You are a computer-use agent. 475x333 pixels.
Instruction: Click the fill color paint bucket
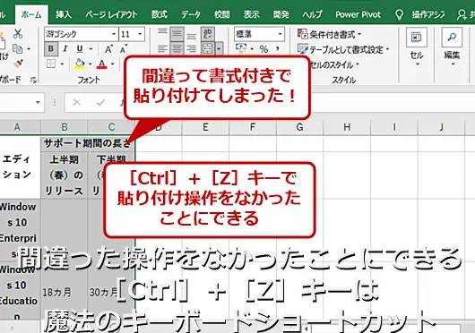coord(80,64)
